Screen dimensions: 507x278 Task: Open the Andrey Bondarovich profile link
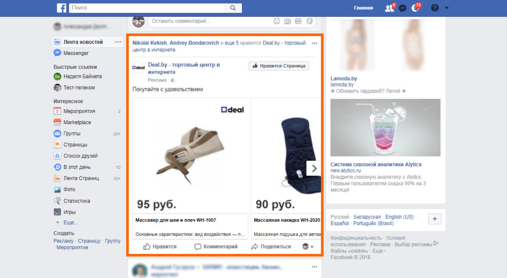(x=194, y=43)
